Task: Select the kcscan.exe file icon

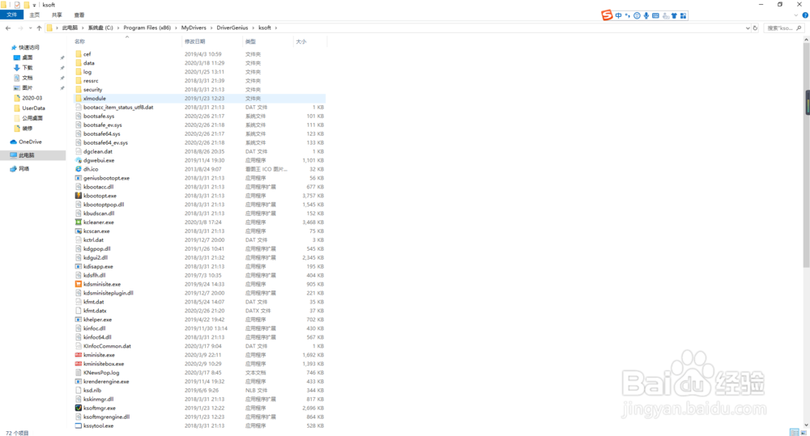Action: pos(79,231)
